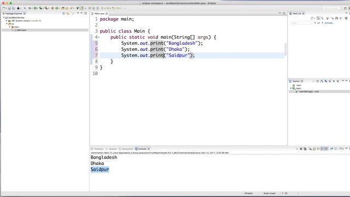Click Smart Insert in the status bar

[x=270, y=193]
